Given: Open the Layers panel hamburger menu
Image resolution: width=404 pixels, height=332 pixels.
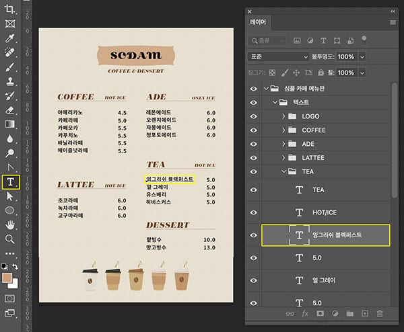Looking at the screenshot, I should (393, 22).
